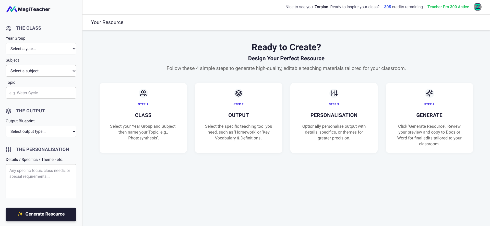Click 'Teacher Pro 300 Active' status
The width and height of the screenshot is (490, 226).
coord(448,7)
